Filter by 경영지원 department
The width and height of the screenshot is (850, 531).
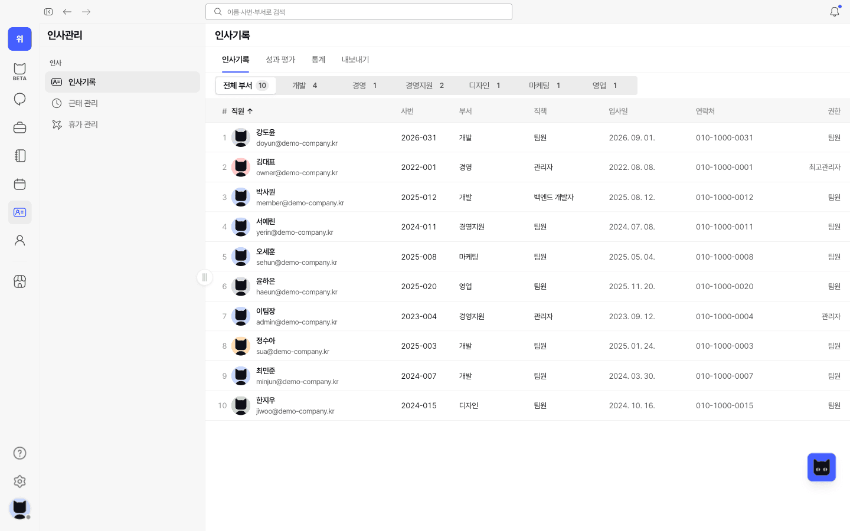[425, 86]
